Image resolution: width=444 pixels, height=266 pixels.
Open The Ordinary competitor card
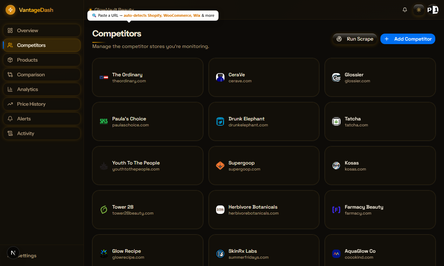[x=148, y=77]
